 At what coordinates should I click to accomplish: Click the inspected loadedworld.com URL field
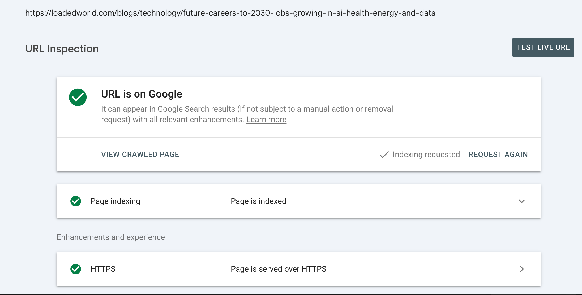click(230, 13)
